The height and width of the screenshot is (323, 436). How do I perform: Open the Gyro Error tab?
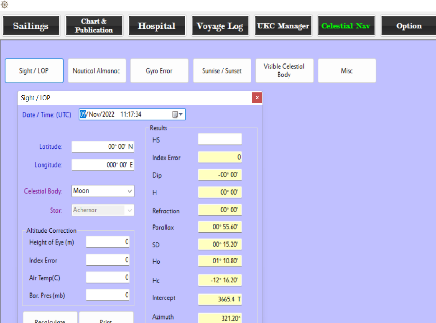pos(159,71)
